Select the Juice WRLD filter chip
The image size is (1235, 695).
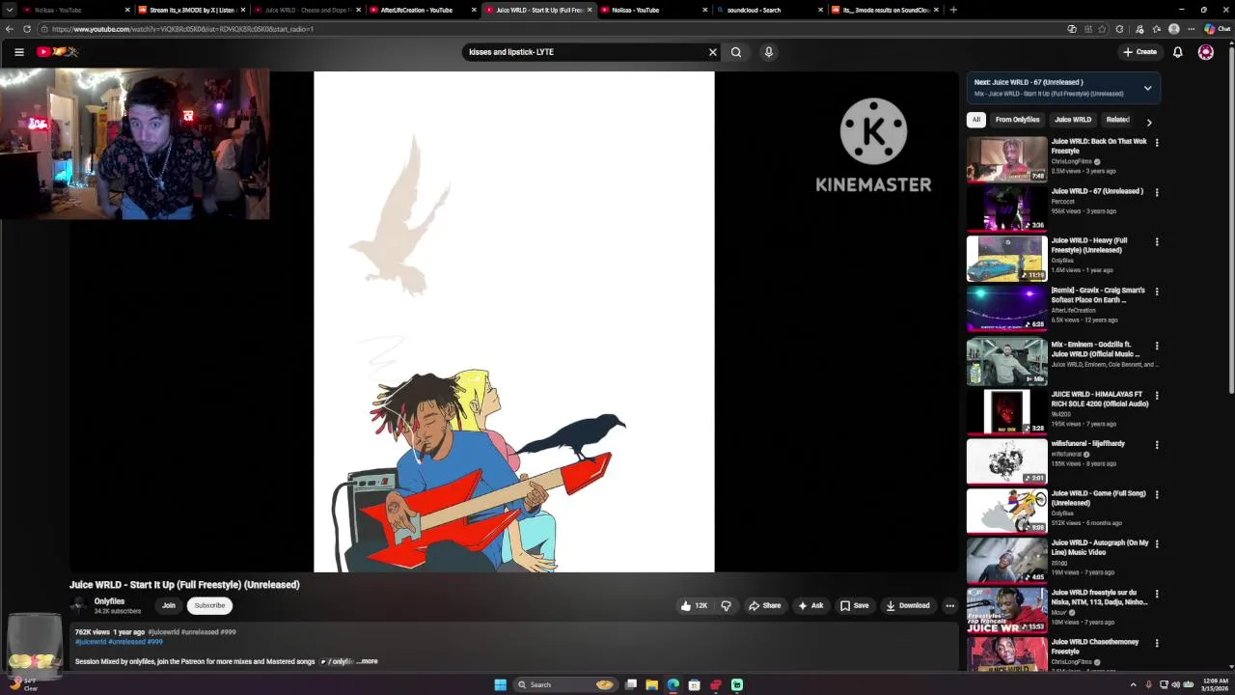(x=1073, y=120)
